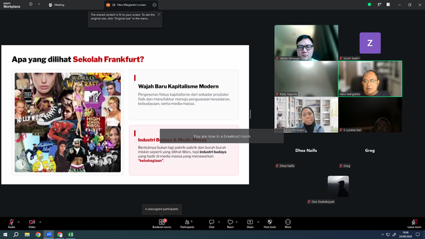This screenshot has height=239, width=425.
Task: Open File Explorer from the taskbar
Action: pyautogui.click(x=27, y=234)
